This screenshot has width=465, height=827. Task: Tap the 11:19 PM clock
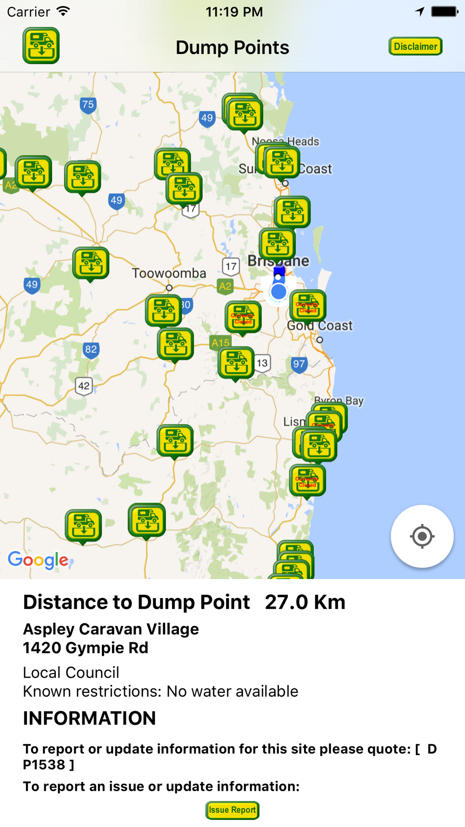click(x=234, y=12)
